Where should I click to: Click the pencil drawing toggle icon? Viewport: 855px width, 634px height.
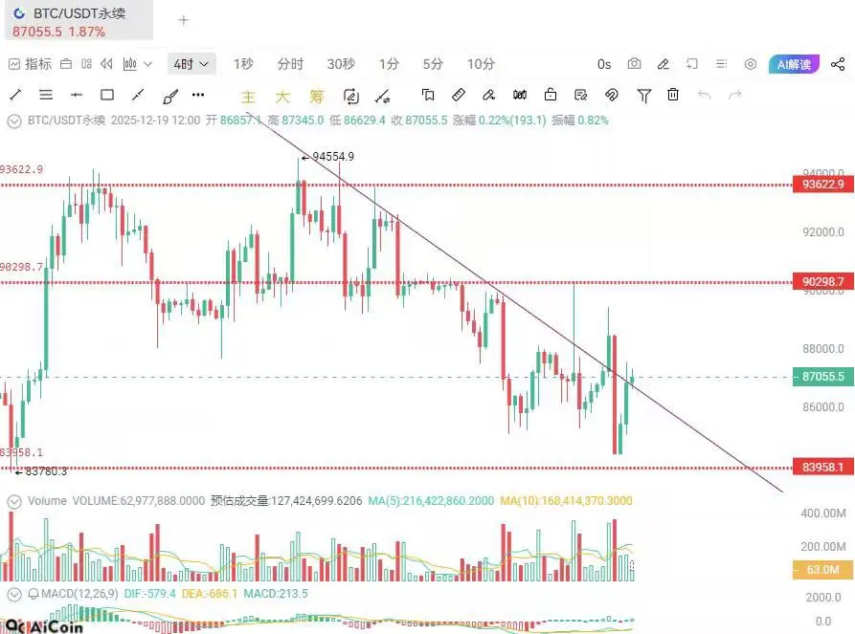coord(664,64)
